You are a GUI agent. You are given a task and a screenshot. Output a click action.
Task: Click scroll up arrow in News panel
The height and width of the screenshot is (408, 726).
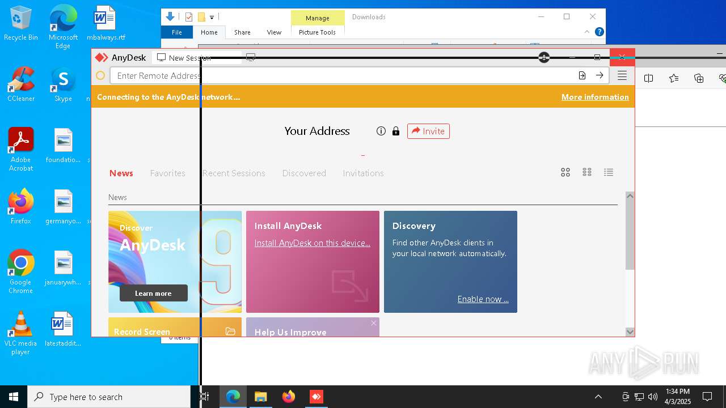pos(630,195)
